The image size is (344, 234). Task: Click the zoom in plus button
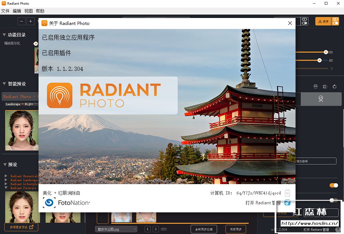[30, 21]
